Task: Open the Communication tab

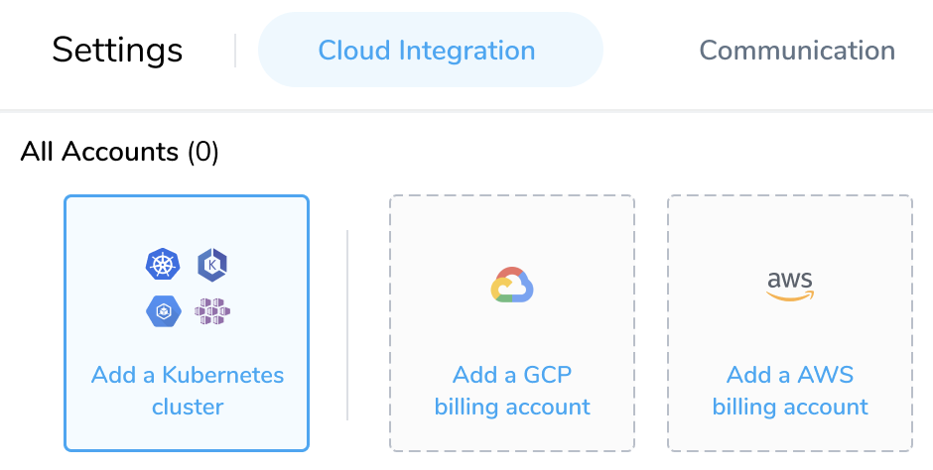Action: pos(797,51)
